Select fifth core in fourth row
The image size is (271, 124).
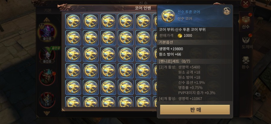pos(143,71)
